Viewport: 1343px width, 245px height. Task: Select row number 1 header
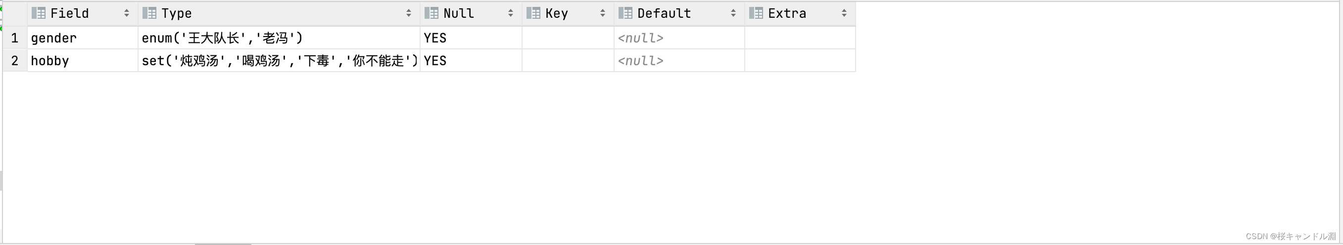(x=15, y=38)
